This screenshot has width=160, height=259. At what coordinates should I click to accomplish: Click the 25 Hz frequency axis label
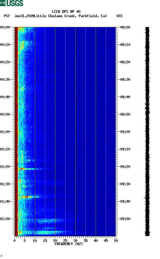coord(65,241)
